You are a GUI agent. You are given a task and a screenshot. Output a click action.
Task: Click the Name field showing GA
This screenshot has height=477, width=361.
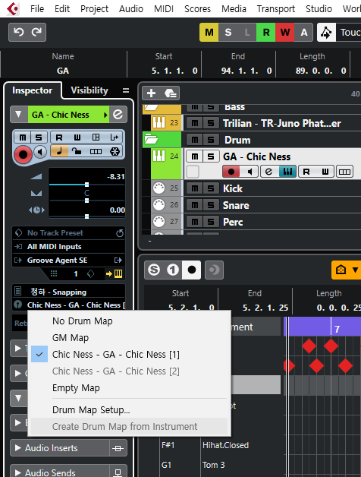pyautogui.click(x=63, y=71)
